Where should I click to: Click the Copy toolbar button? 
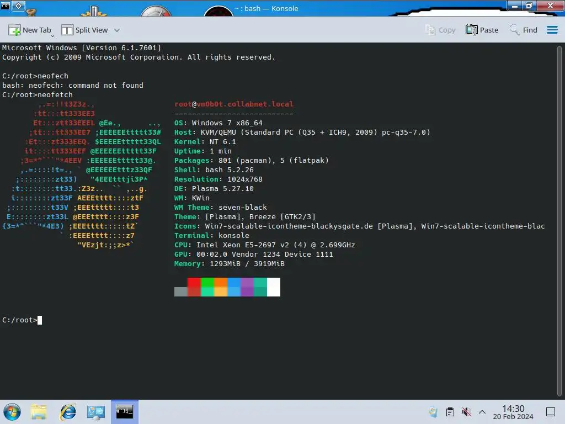point(440,30)
